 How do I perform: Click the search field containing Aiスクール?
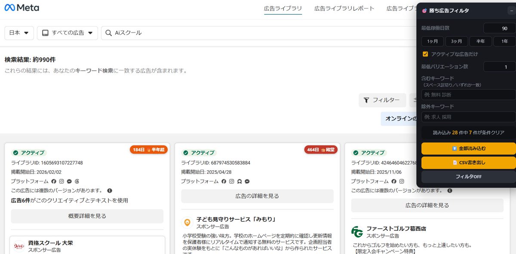[258, 33]
